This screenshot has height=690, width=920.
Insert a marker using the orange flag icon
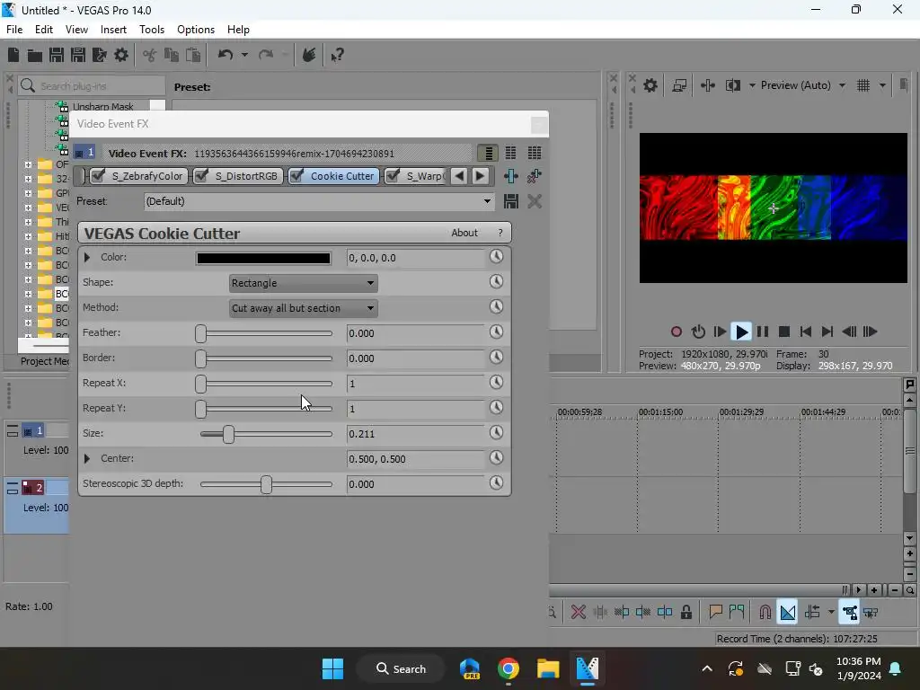point(715,612)
